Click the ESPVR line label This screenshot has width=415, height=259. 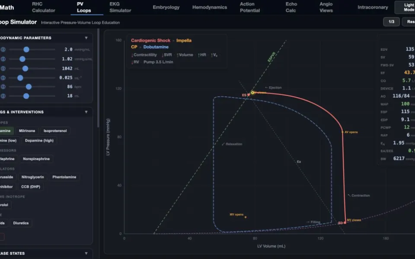click(x=271, y=57)
